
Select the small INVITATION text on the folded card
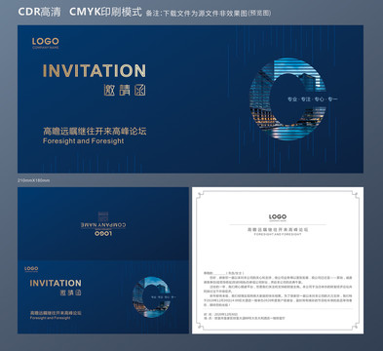click(56, 283)
